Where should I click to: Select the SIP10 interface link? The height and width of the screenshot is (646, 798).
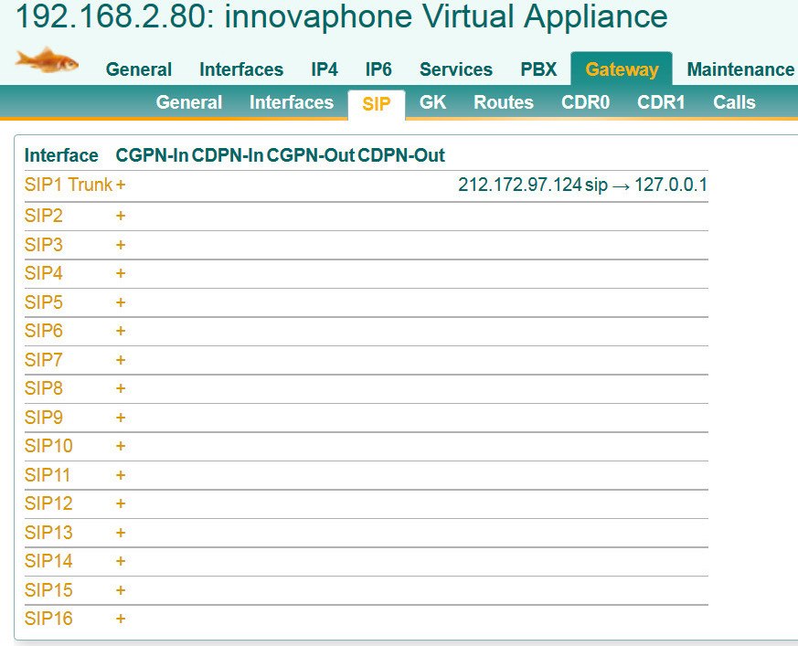(x=48, y=446)
